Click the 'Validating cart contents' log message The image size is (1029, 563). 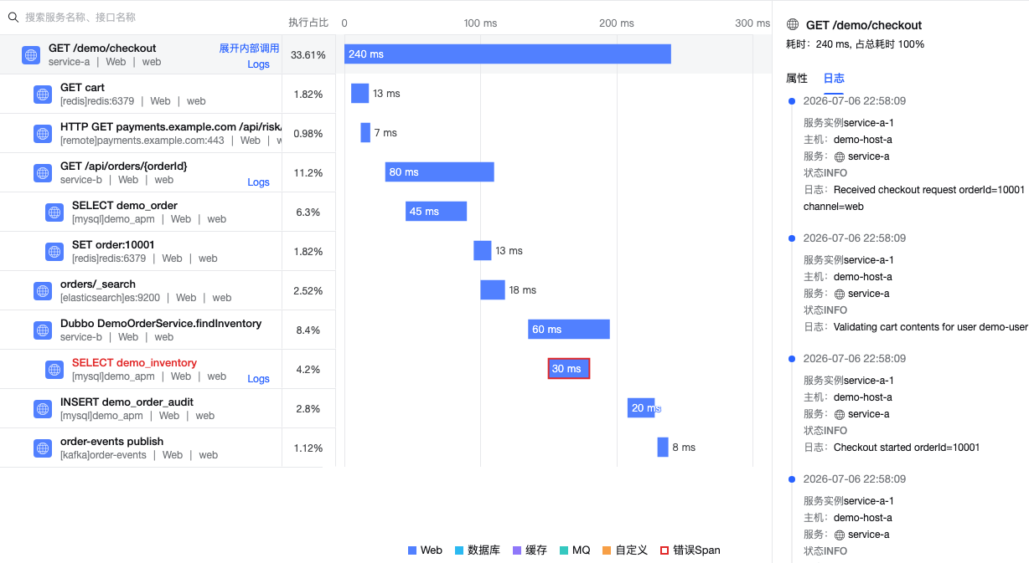tap(931, 327)
